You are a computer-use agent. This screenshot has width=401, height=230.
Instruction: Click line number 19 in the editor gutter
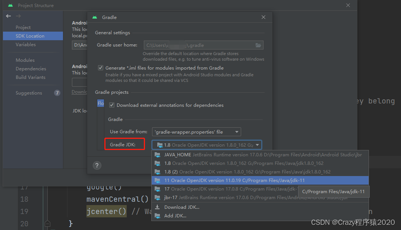coord(24,211)
